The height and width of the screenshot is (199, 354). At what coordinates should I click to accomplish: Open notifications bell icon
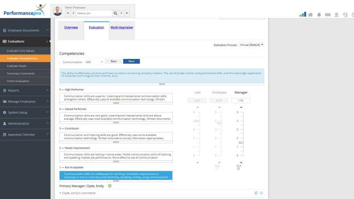coord(319,15)
